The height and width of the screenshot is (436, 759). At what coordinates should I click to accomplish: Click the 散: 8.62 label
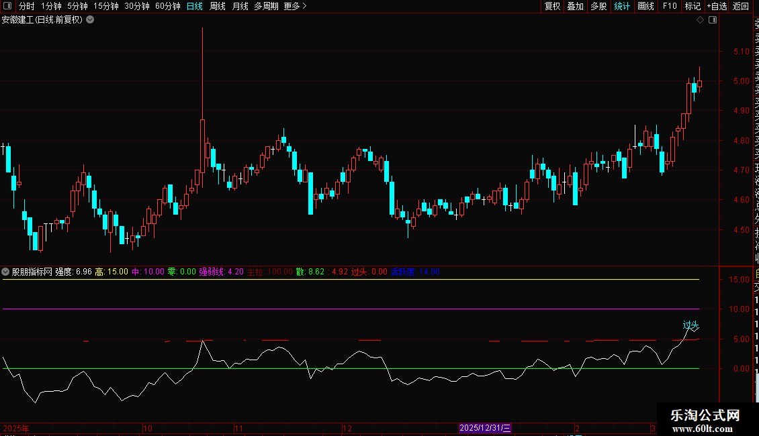coord(310,272)
